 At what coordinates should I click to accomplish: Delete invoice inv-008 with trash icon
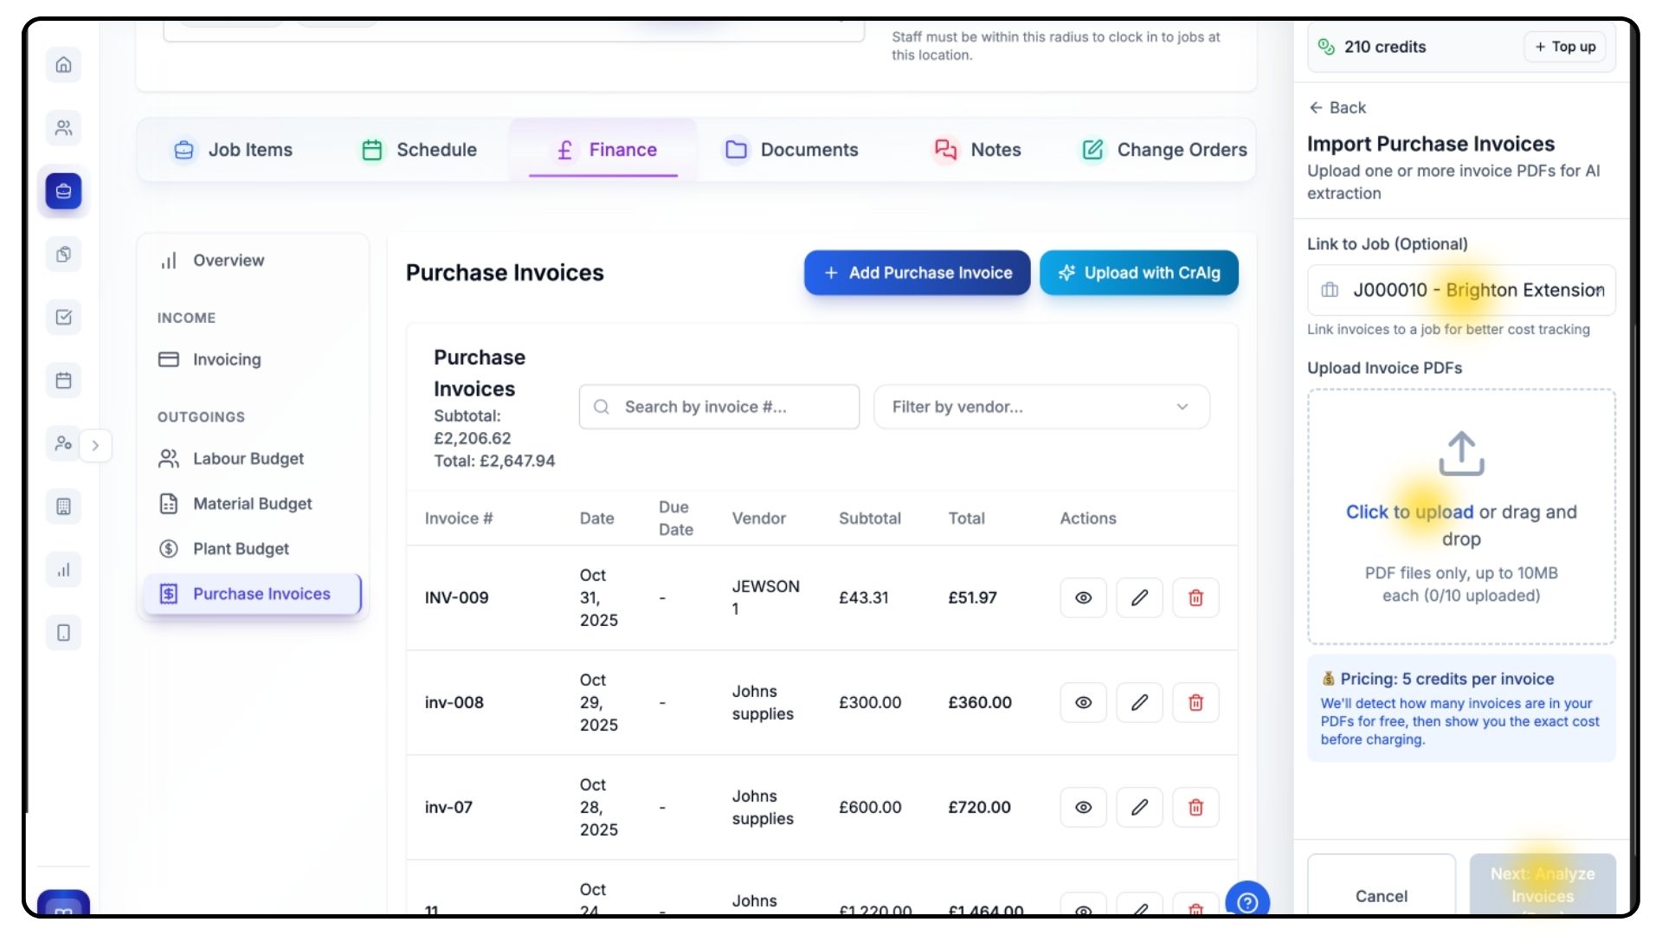1195,702
